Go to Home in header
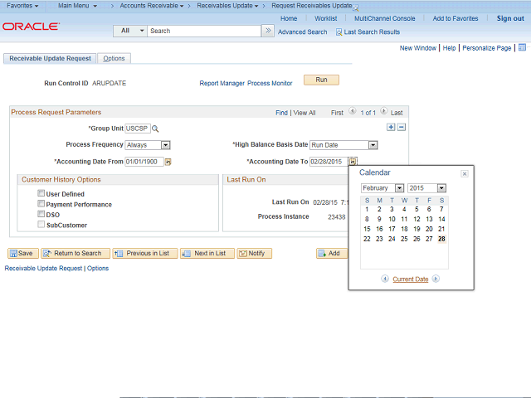The height and width of the screenshot is (398, 531). coord(289,18)
